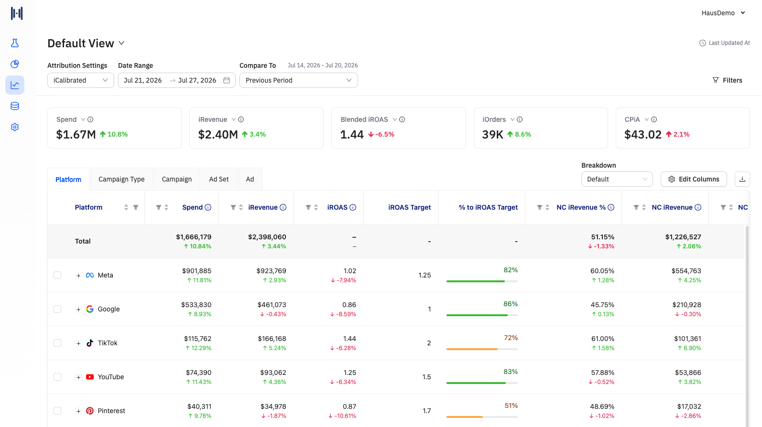This screenshot has width=762, height=427.
Task: Check the YouTube row checkbox
Action: [x=57, y=377]
